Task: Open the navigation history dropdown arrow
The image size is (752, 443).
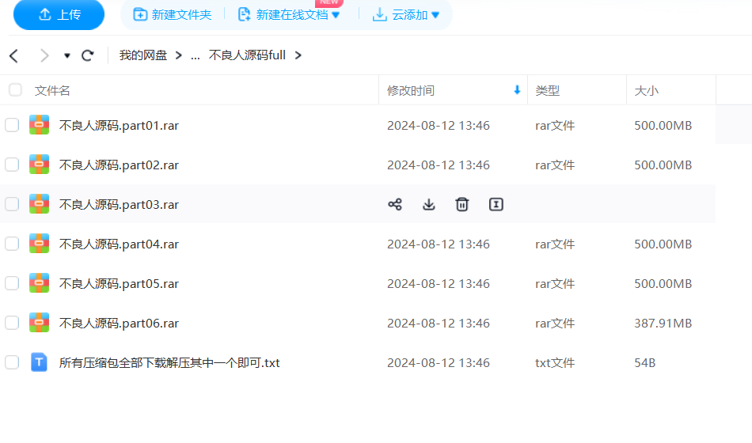Action: (x=67, y=55)
